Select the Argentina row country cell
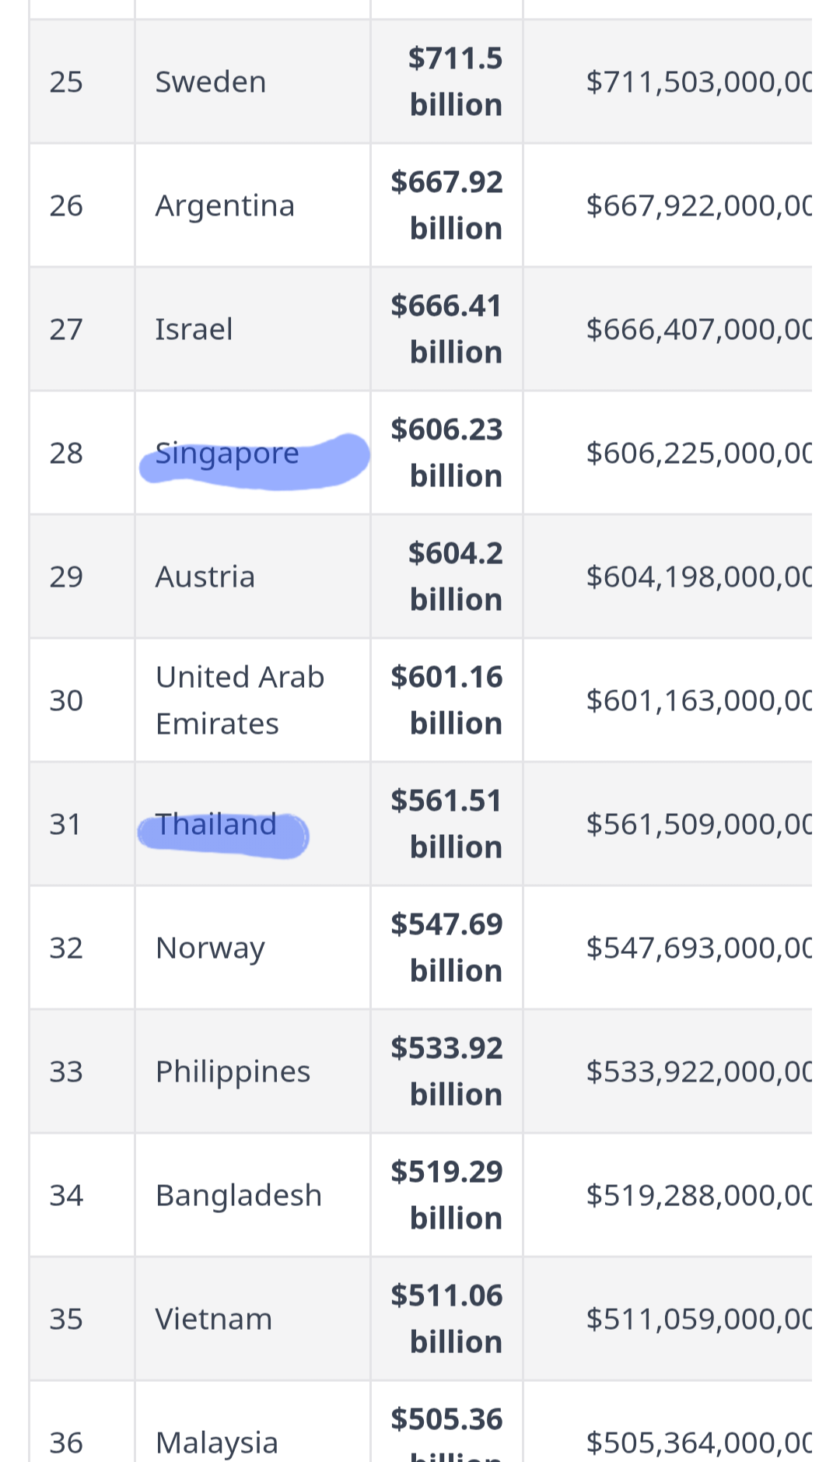Screen dimensions: 840x1462 [x=252, y=205]
